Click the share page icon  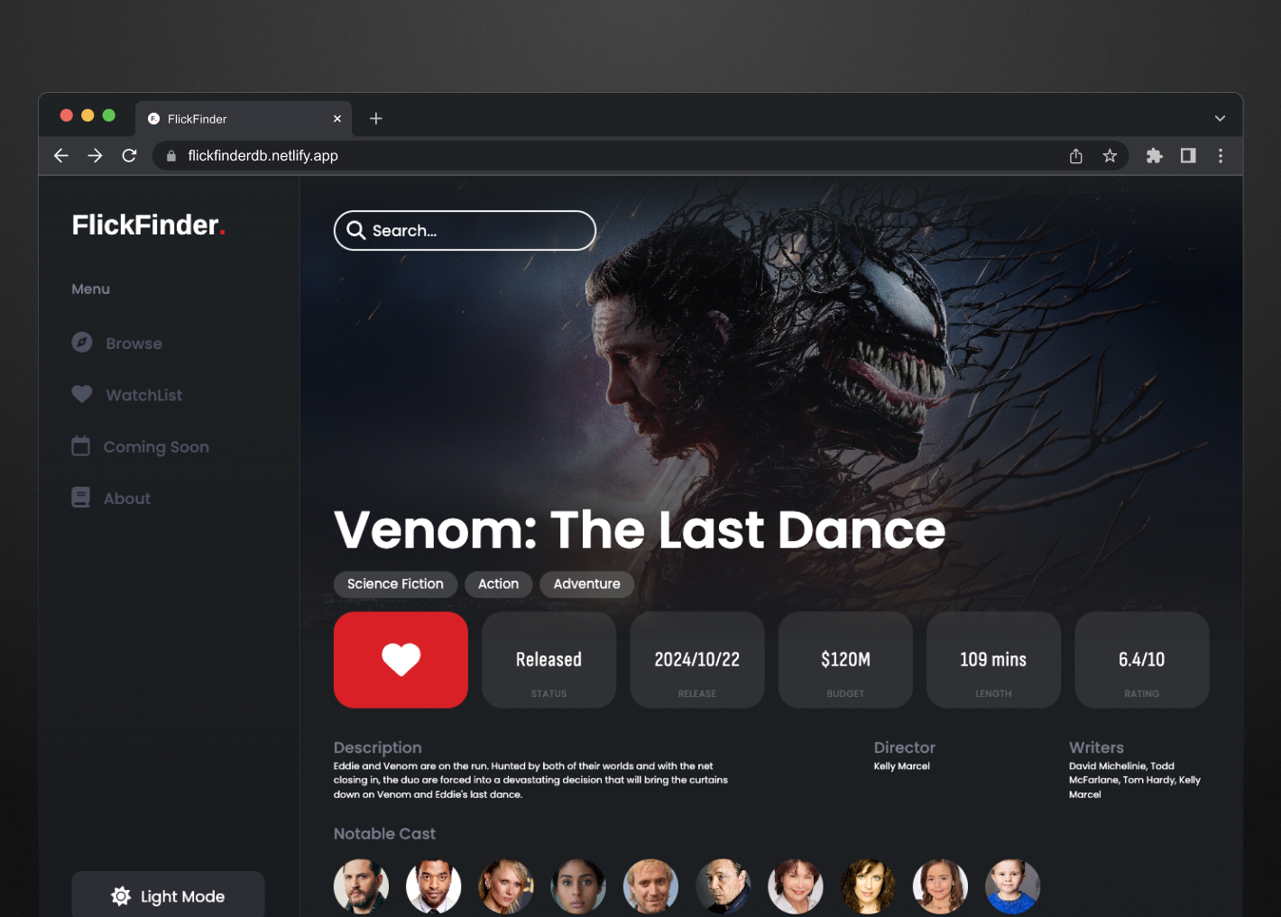tap(1076, 156)
